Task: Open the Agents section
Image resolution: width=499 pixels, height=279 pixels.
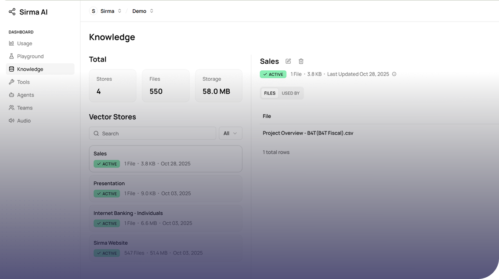Action: coord(25,95)
